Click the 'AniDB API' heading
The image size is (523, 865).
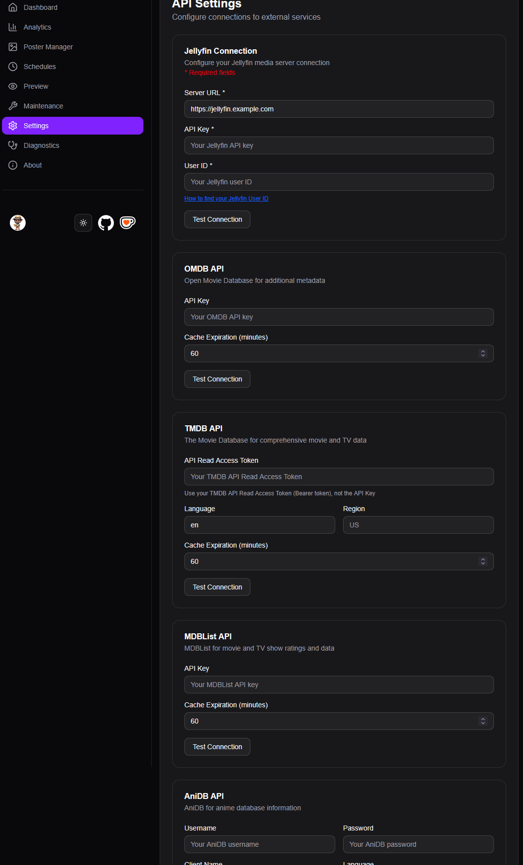click(x=204, y=796)
